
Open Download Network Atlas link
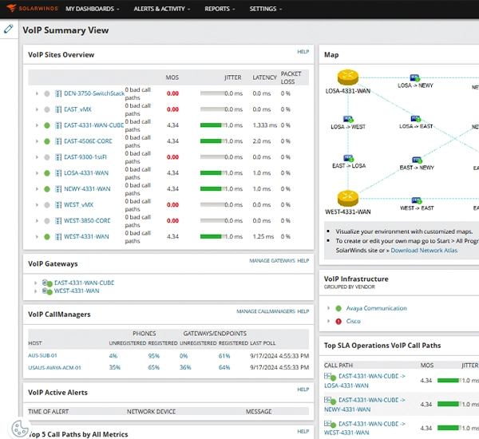424,250
